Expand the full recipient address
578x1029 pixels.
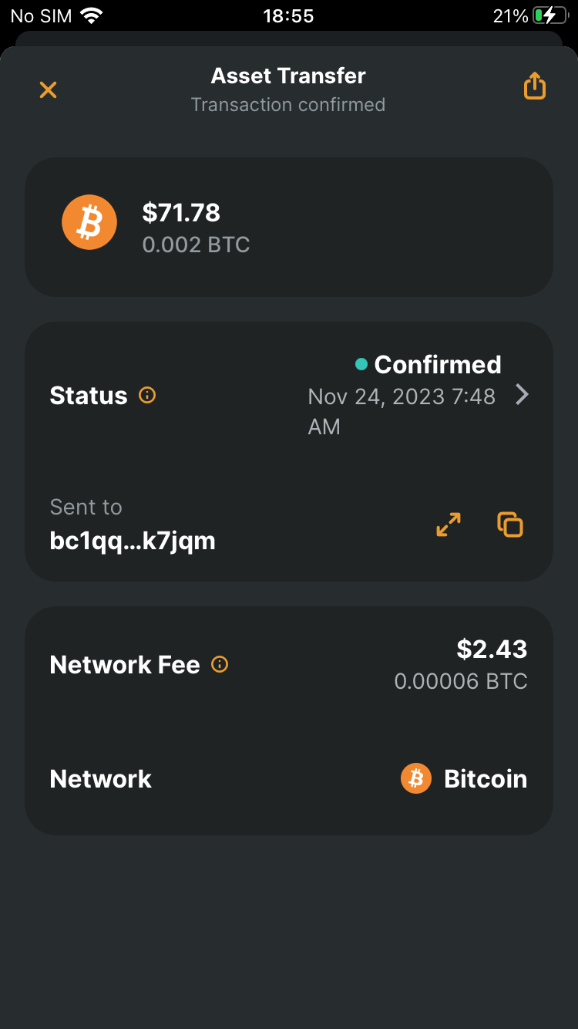[x=449, y=525]
